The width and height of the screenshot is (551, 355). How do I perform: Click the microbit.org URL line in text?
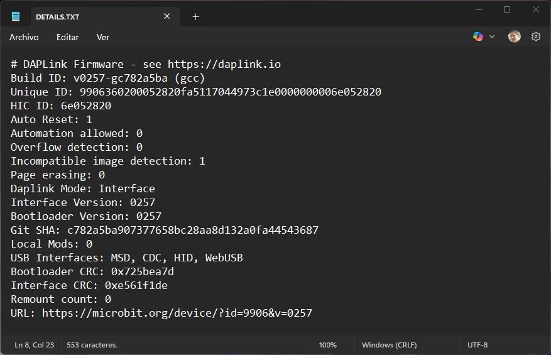[x=177, y=313]
